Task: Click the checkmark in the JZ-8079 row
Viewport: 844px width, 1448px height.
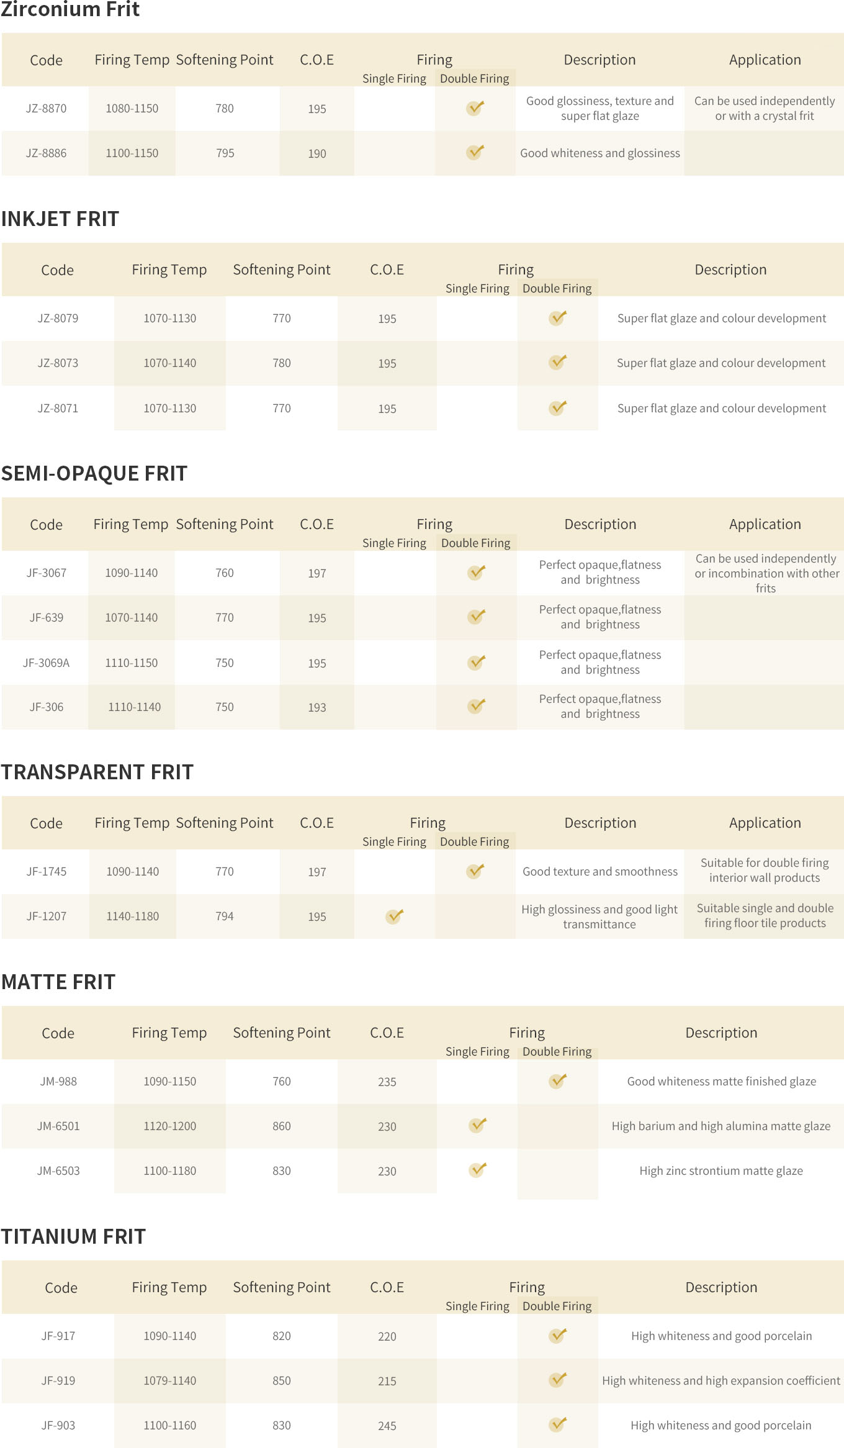Action: click(558, 318)
